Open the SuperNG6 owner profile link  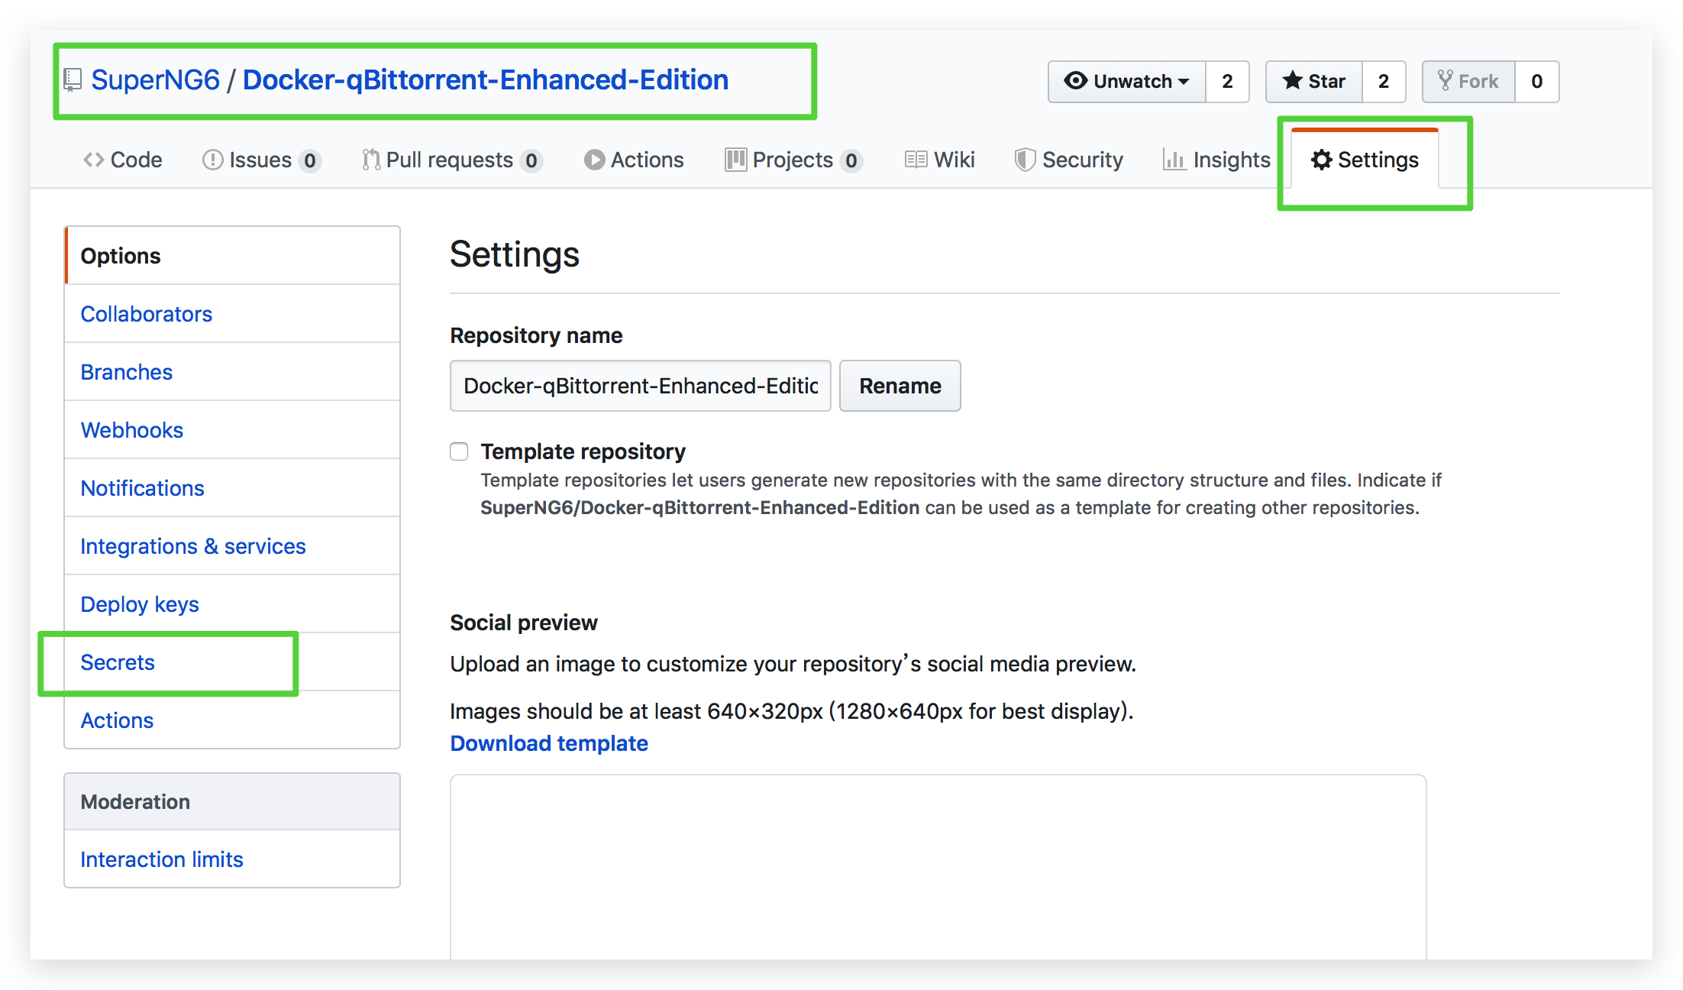(155, 79)
